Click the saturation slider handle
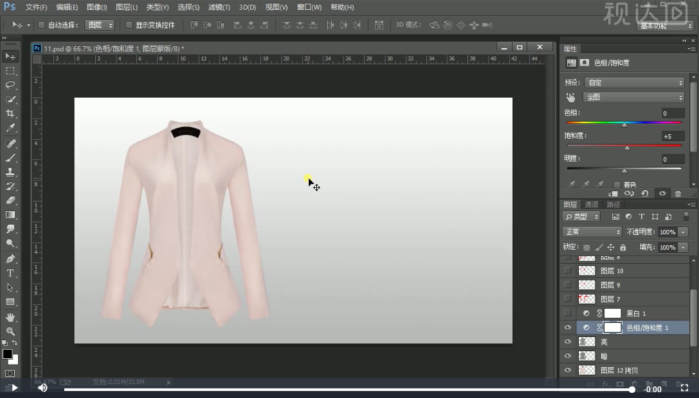Viewport: 699px width, 398px height. [x=627, y=148]
